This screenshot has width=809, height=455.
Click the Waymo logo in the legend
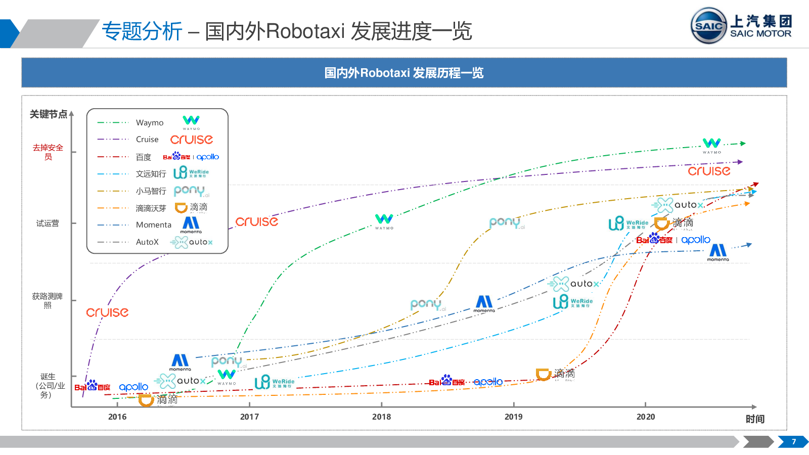point(191,122)
